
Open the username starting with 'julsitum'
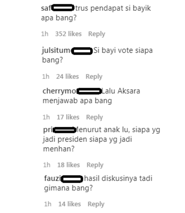pos(67,51)
